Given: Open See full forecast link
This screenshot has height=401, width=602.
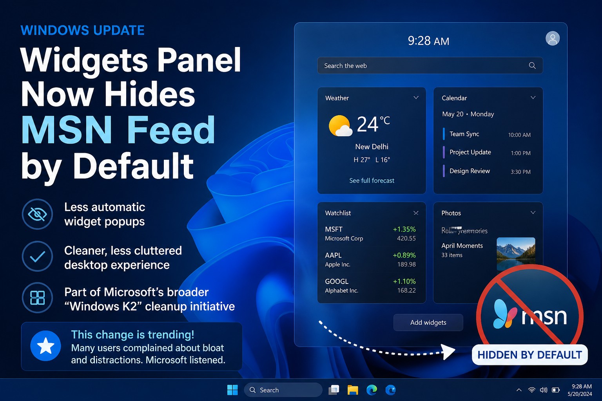Looking at the screenshot, I should [x=372, y=181].
